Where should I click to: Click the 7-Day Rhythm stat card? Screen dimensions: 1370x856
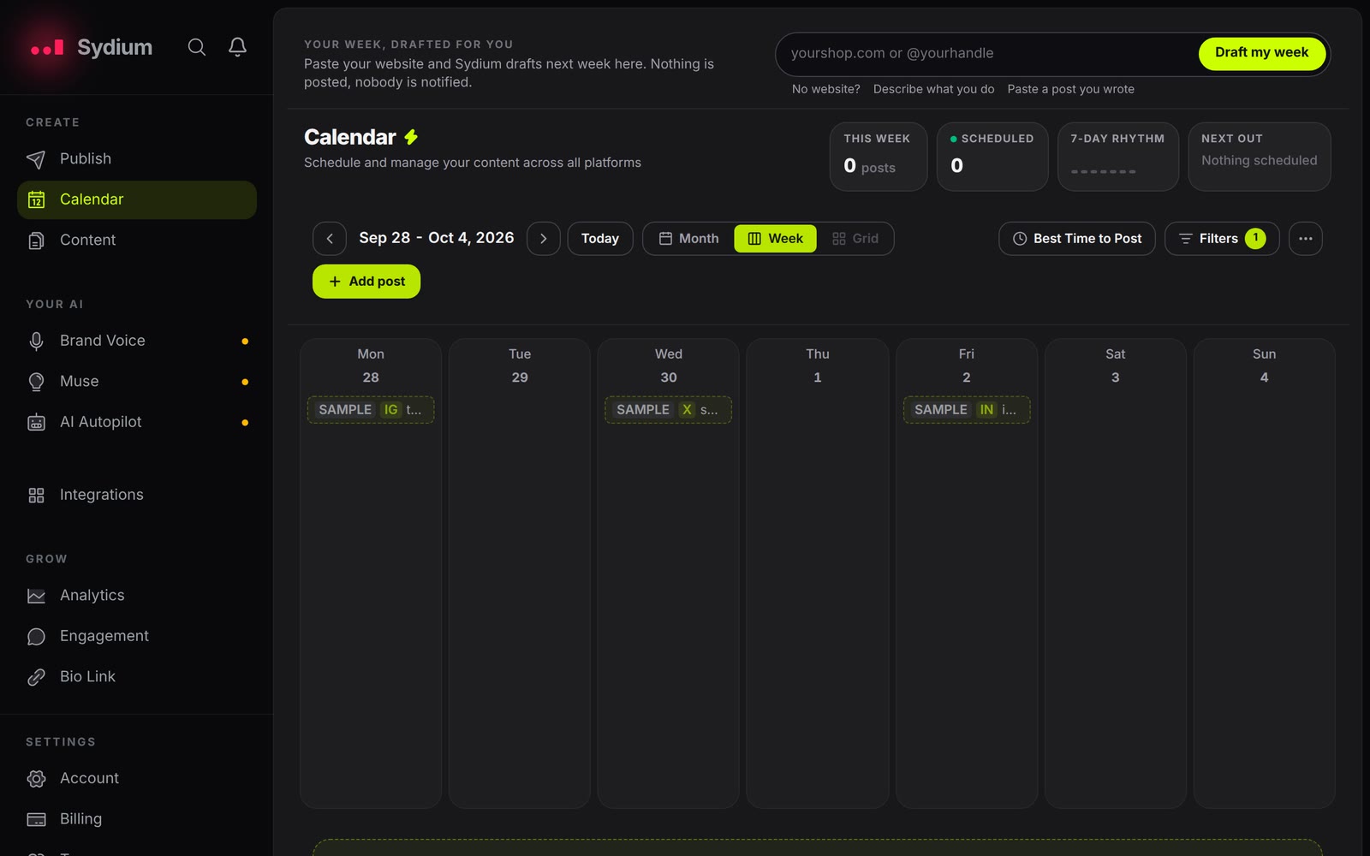click(x=1118, y=157)
